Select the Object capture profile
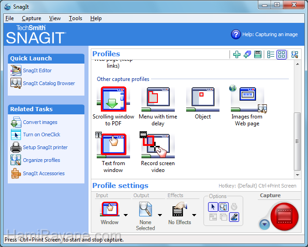This screenshot has height=247, width=308. (x=203, y=103)
